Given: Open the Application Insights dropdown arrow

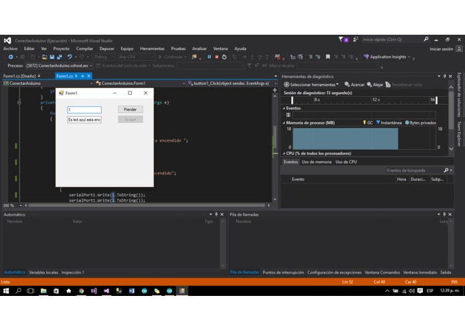Looking at the screenshot, I should point(409,57).
